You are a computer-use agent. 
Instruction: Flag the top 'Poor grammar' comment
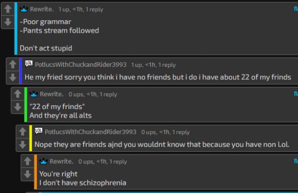coord(296,9)
